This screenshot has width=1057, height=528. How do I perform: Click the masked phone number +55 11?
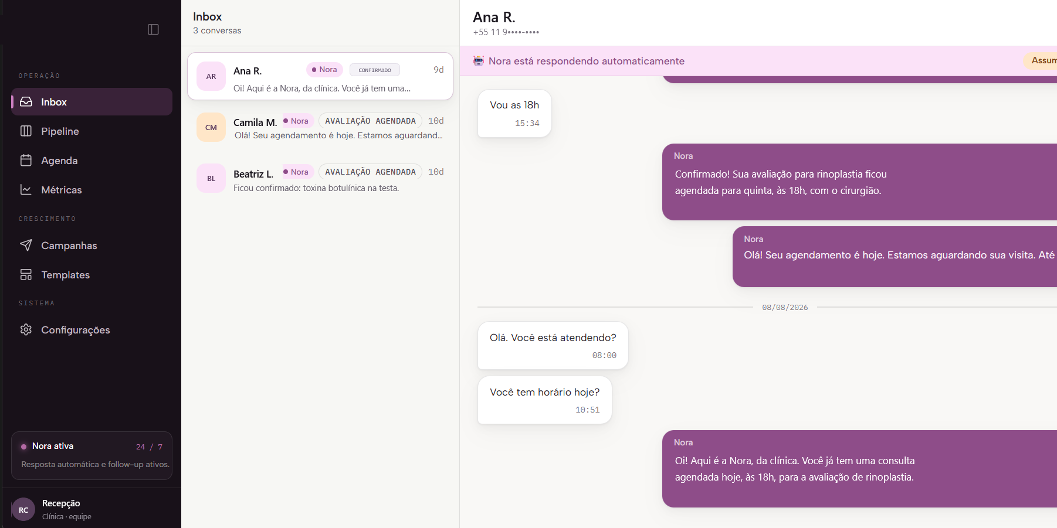click(506, 32)
